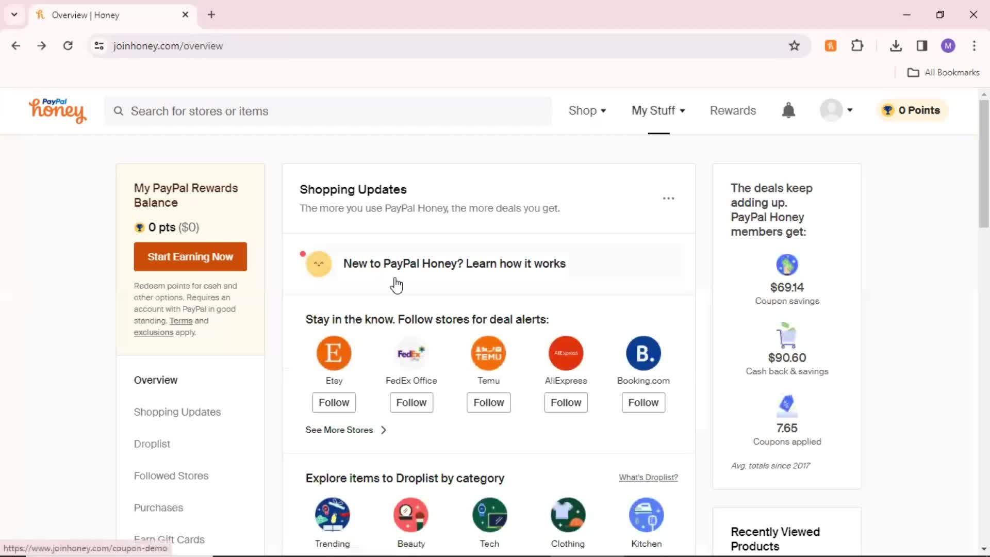Open the What's Droplist? link

point(648,478)
